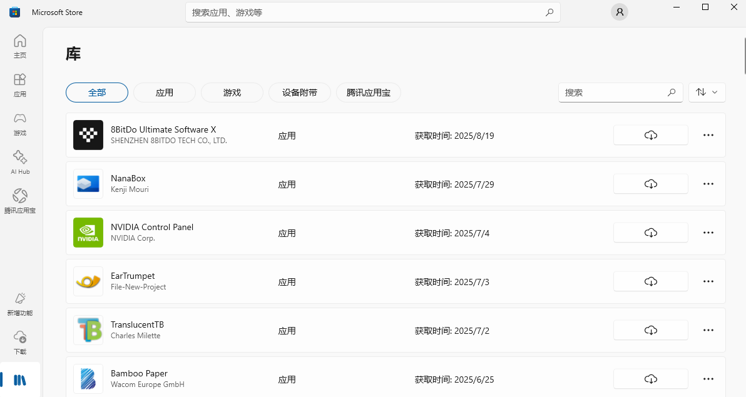The image size is (746, 397).
Task: Select the 游戏 filter tab
Action: point(232,93)
